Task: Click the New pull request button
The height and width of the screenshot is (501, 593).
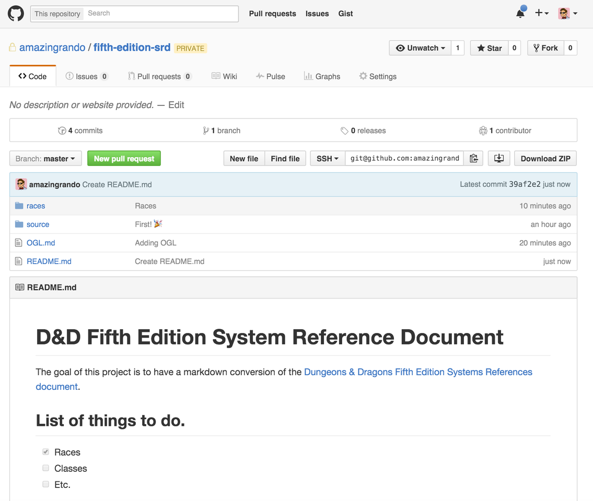Action: coord(124,159)
